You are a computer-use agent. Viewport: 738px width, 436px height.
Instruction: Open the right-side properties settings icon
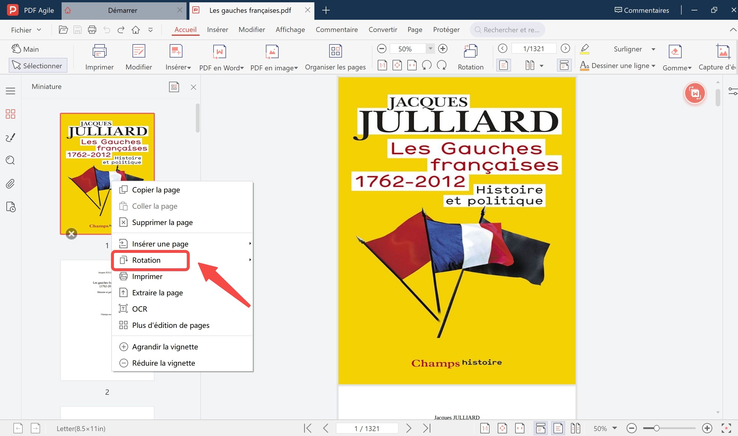click(733, 91)
